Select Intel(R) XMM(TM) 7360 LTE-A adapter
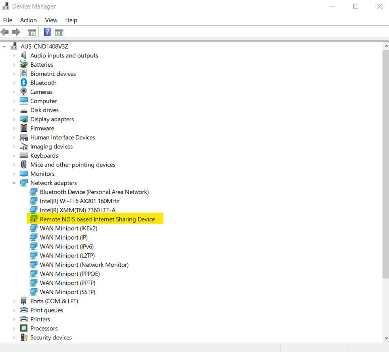This screenshot has width=389, height=352. pos(78,210)
